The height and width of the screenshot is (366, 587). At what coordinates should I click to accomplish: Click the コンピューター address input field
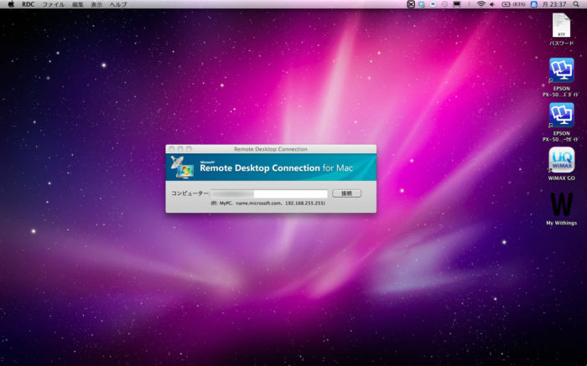click(x=268, y=193)
